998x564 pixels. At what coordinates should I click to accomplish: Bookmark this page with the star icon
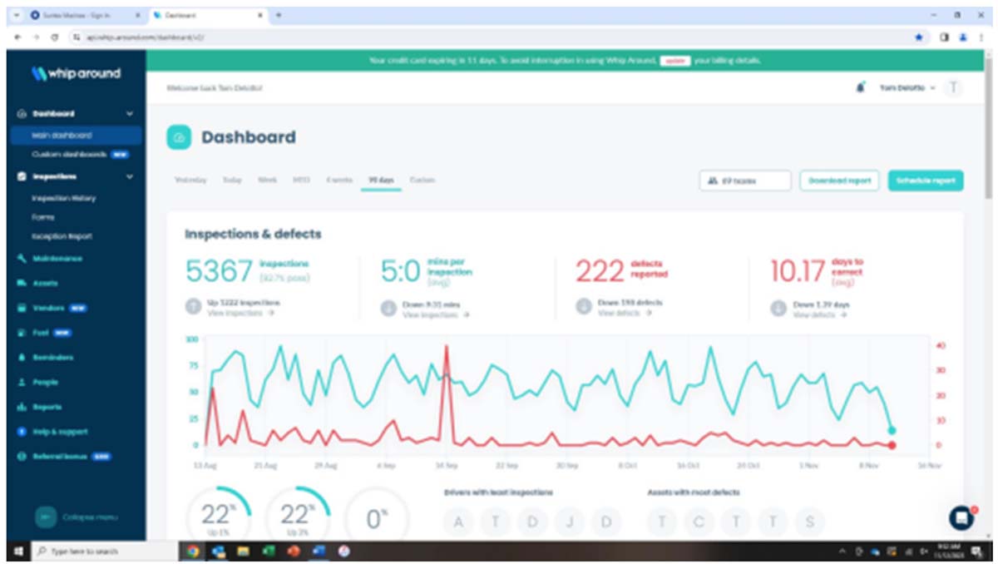918,37
